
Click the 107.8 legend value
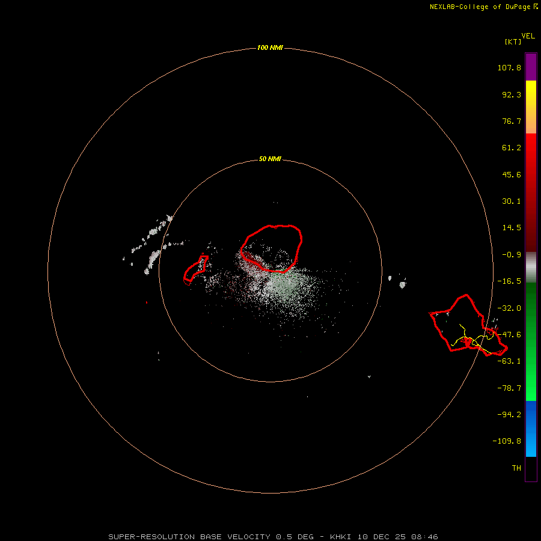coord(509,67)
